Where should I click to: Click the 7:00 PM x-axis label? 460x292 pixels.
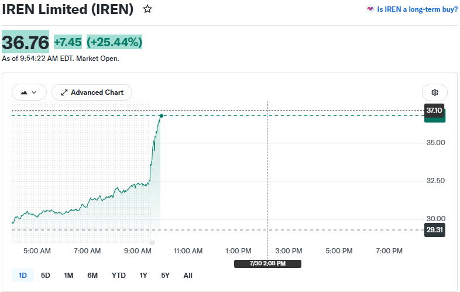[x=389, y=251]
